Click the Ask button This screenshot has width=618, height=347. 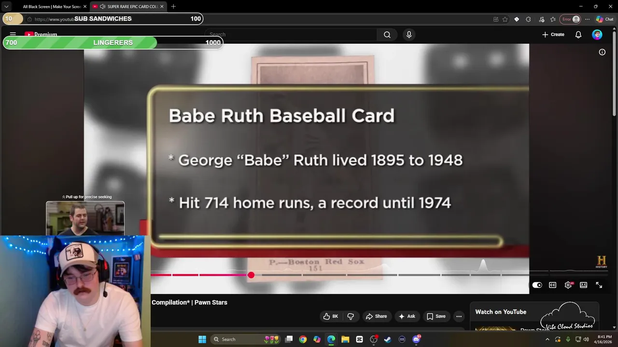pyautogui.click(x=407, y=316)
